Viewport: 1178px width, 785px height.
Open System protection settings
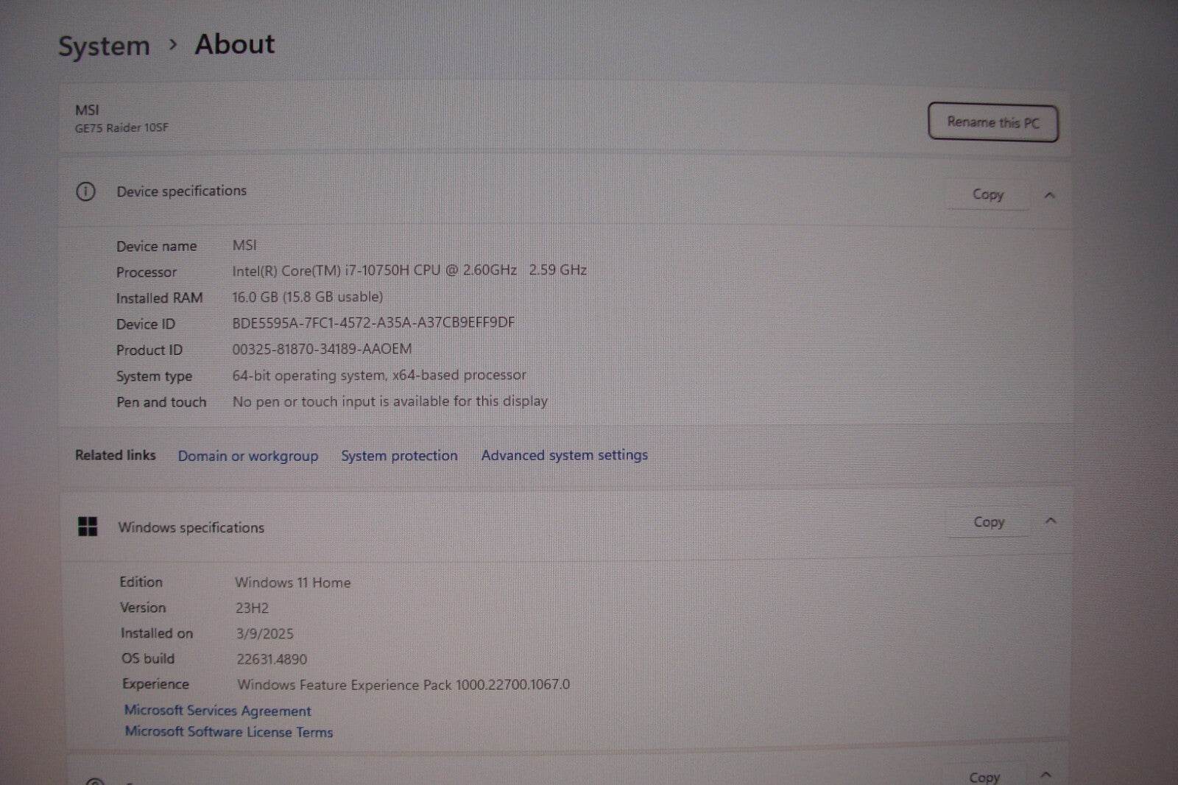click(399, 455)
